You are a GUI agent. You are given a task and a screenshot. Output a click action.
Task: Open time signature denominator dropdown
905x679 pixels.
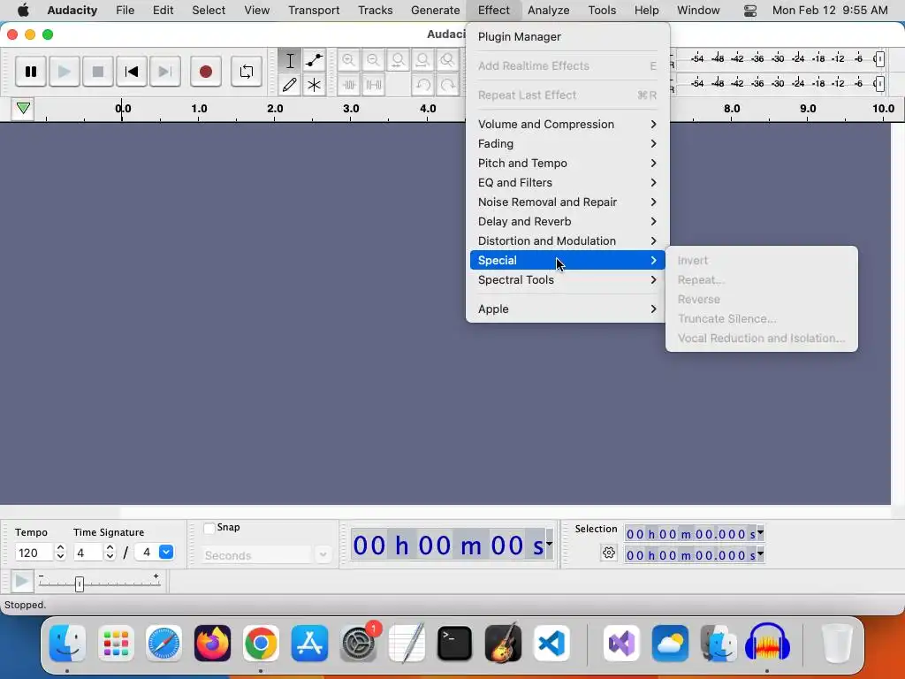[166, 552]
